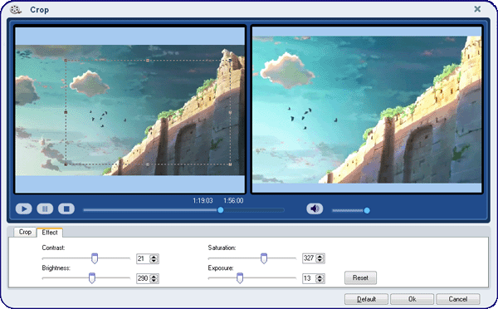Click the right-middle crop handle
Viewport: 498px width, 309px height.
(230, 112)
